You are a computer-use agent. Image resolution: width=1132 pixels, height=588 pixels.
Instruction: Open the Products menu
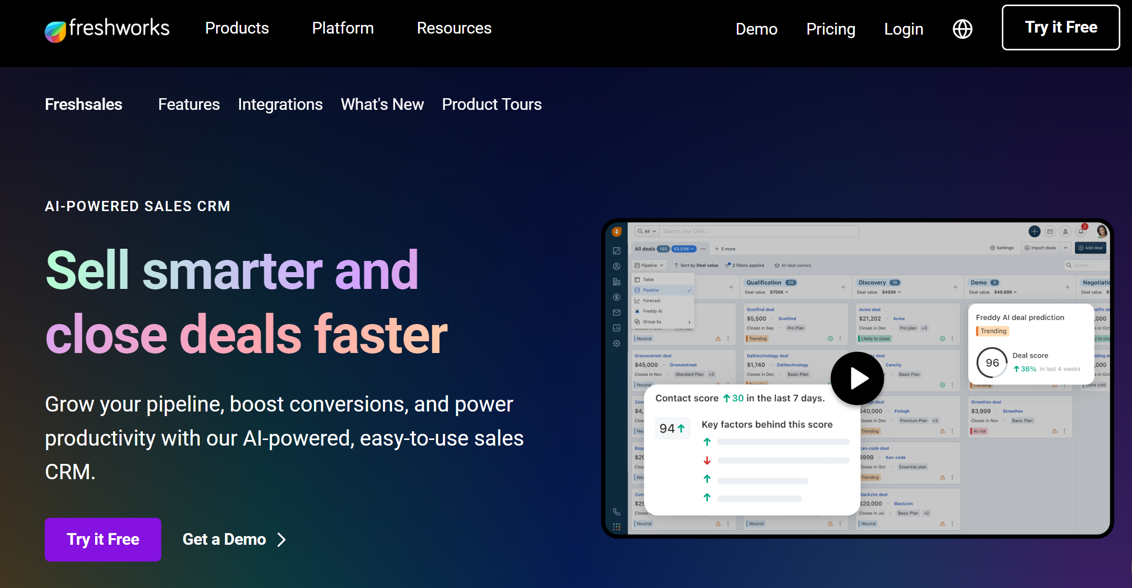[x=237, y=28]
